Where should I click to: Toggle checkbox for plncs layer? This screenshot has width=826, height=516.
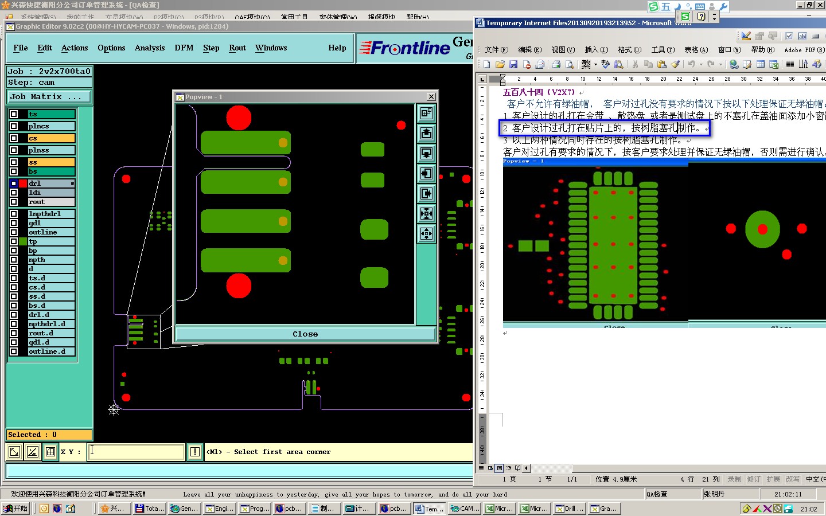[14, 126]
